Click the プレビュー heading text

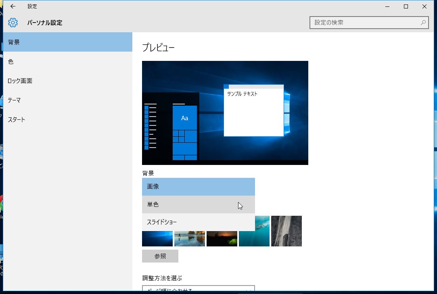click(x=158, y=48)
